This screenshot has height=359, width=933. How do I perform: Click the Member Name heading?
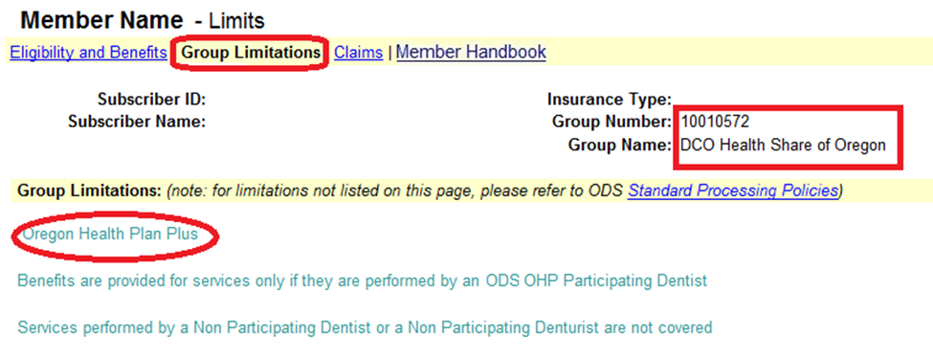[x=101, y=21]
